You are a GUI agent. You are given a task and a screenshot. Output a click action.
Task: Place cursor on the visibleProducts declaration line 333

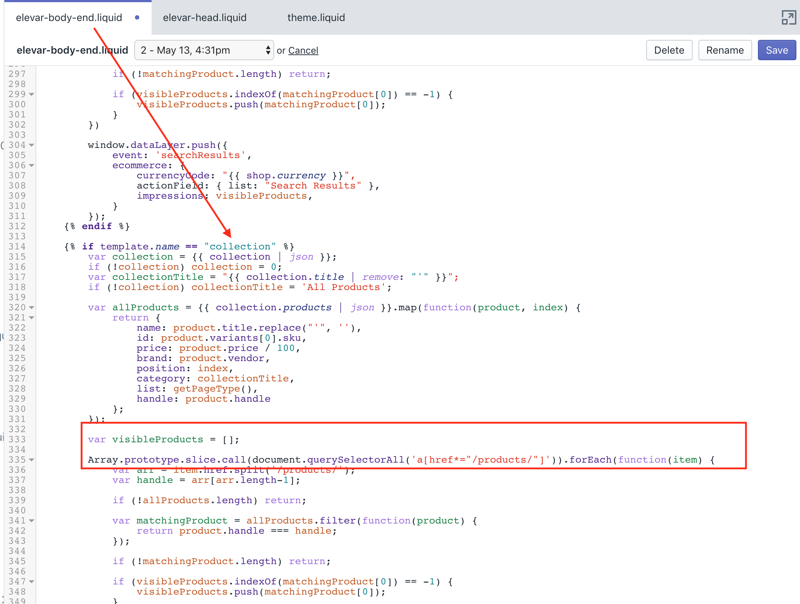pos(163,439)
